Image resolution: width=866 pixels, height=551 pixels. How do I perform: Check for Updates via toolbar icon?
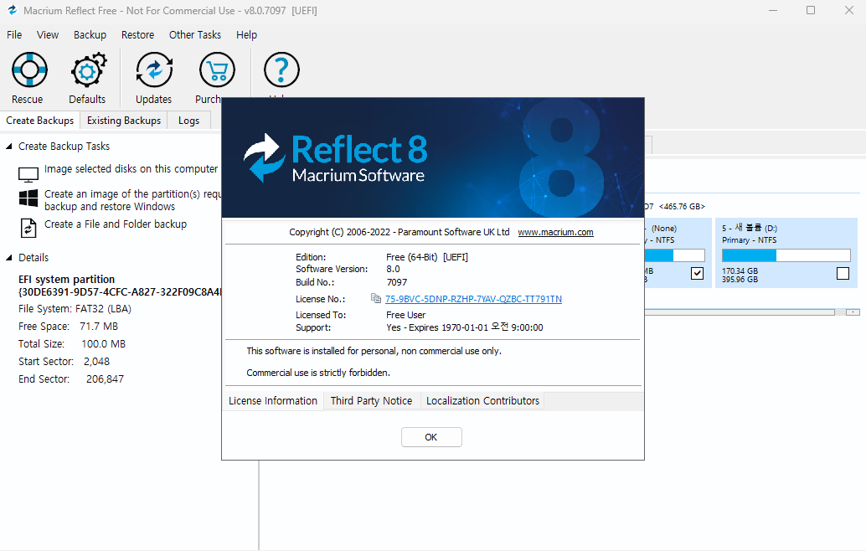click(154, 70)
